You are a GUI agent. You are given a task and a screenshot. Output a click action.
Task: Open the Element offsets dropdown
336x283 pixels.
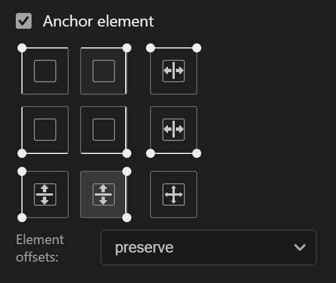(209, 247)
